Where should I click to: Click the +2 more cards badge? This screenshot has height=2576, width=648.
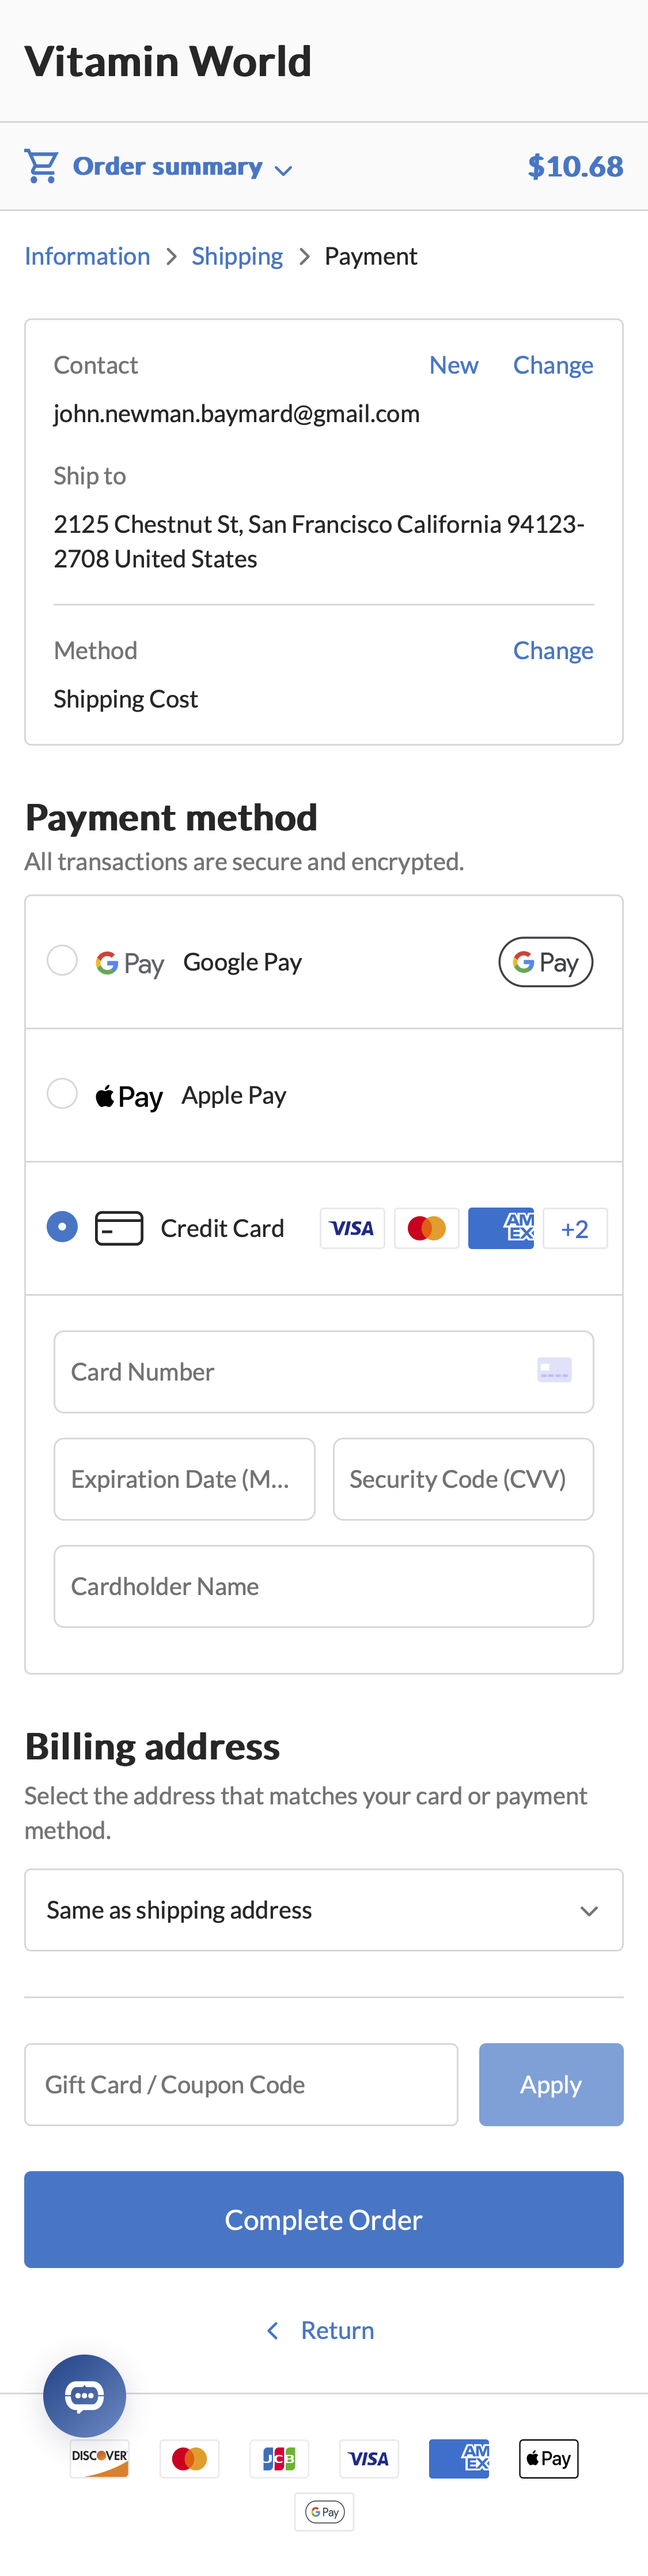(574, 1228)
